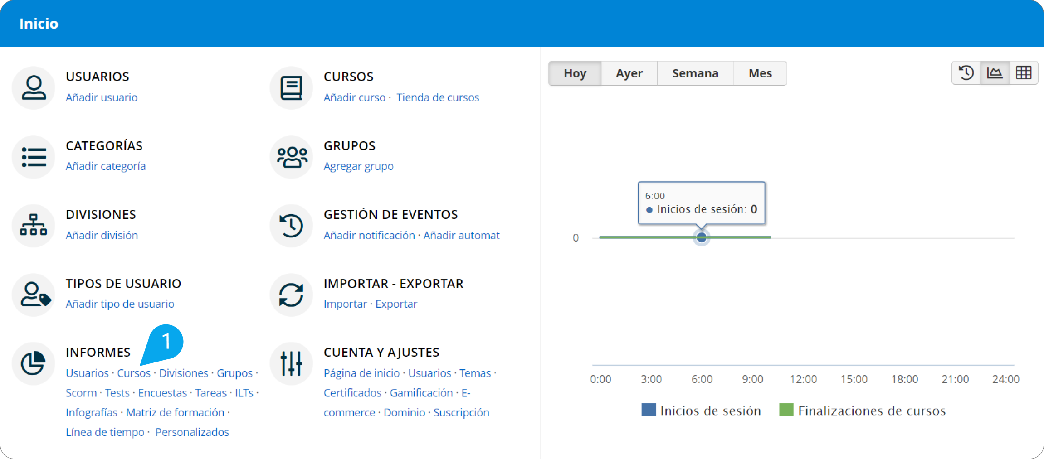Open Divisiones report under Informes

[184, 373]
